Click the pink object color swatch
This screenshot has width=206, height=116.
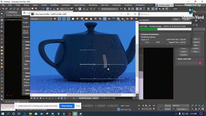(x=200, y=63)
